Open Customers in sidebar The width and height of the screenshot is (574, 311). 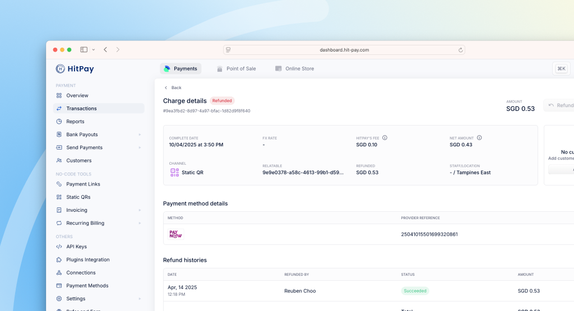pos(99,160)
